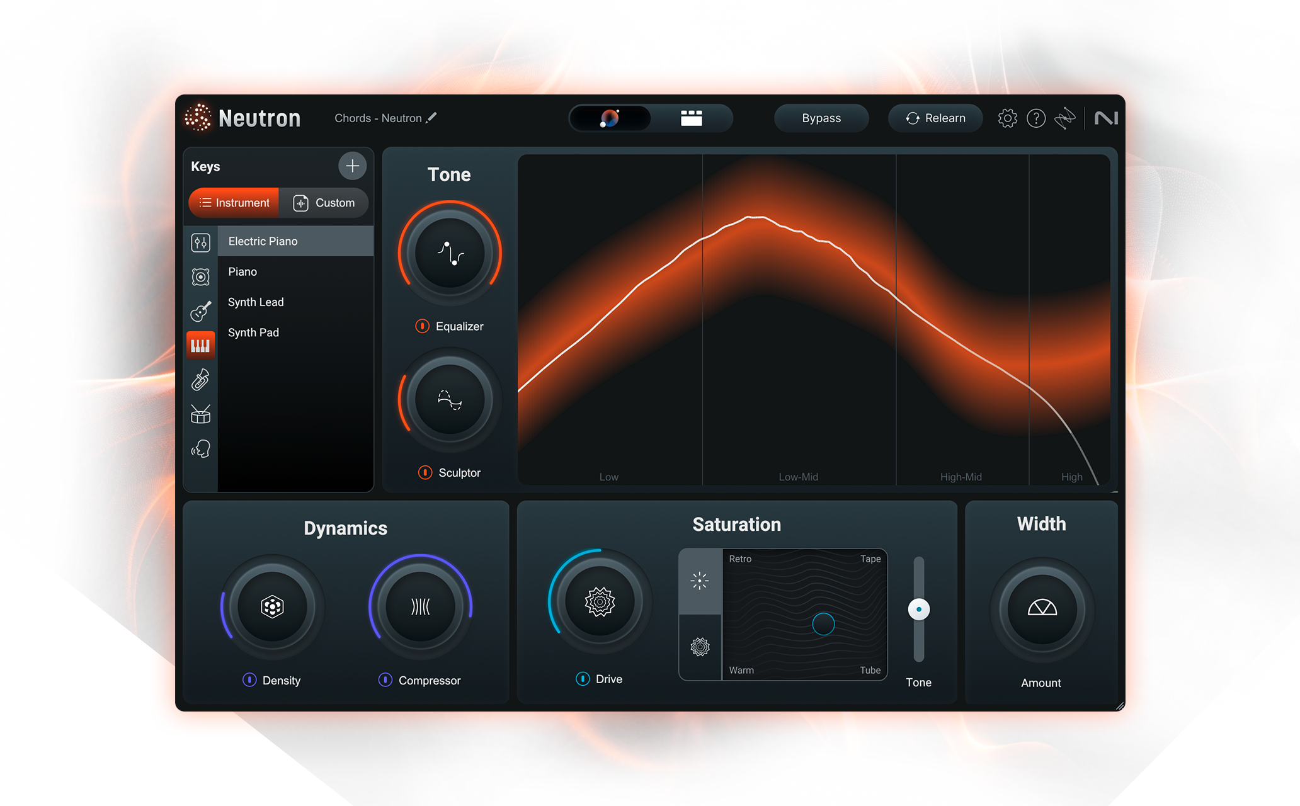Switch to the Assistant view orb icon
Screen dimensions: 1300x806
610,118
